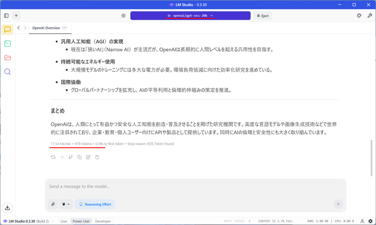Open the OpenAI Overview tab options menu

click(65, 28)
